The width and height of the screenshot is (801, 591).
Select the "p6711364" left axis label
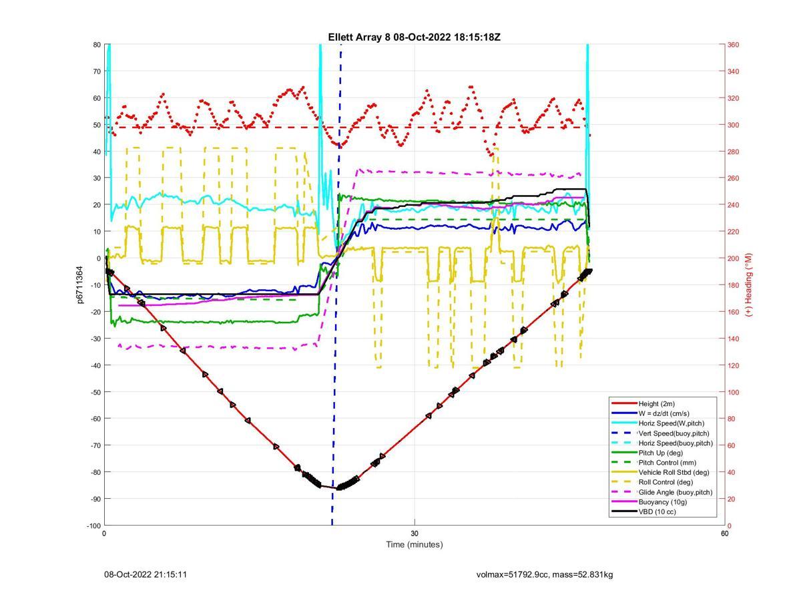(x=79, y=285)
